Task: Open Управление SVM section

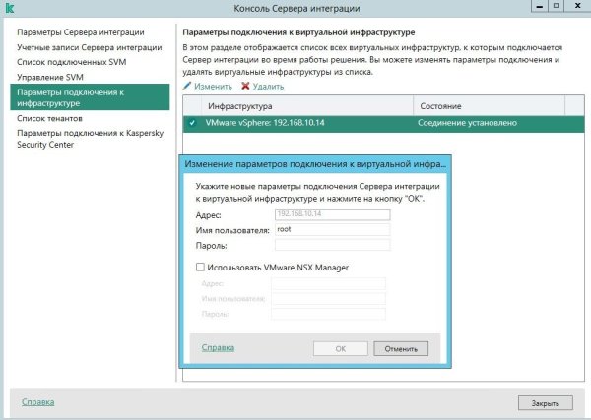Action: pos(50,77)
